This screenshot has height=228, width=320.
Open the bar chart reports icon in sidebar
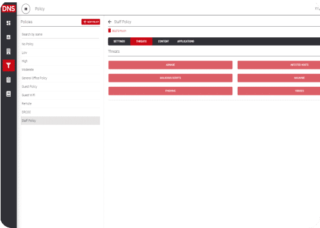[x=8, y=37]
